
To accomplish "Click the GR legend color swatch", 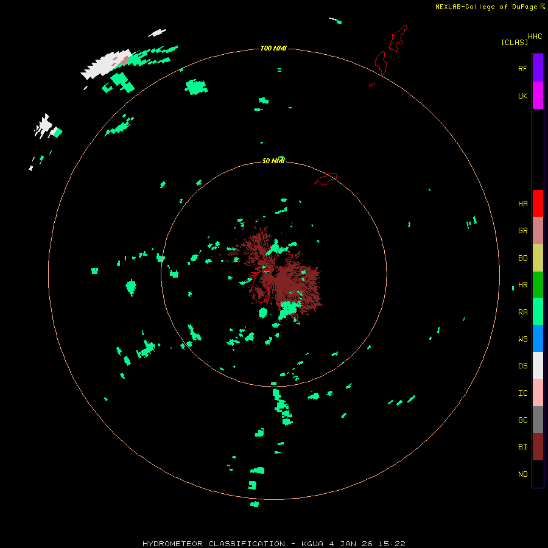I will (538, 231).
